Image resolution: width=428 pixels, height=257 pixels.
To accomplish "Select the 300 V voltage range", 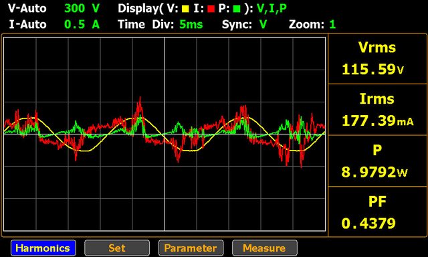I will coord(82,9).
